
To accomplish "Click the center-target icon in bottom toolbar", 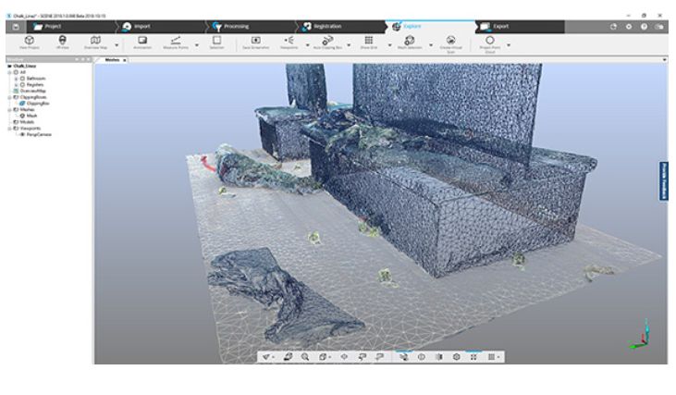I will coord(344,357).
